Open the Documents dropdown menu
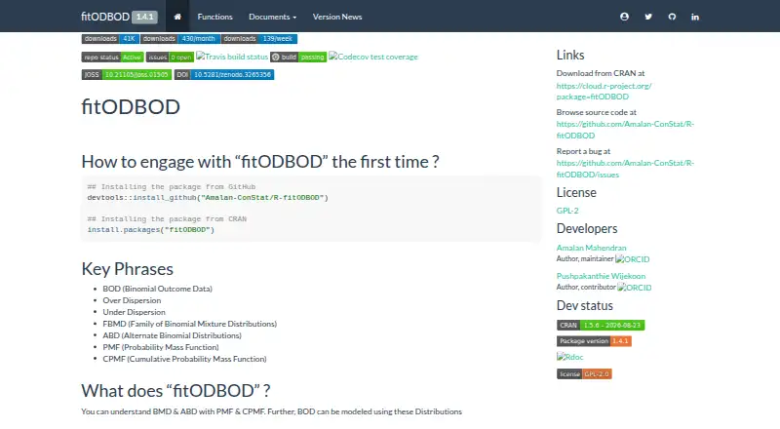Image resolution: width=780 pixels, height=429 pixels. [273, 17]
